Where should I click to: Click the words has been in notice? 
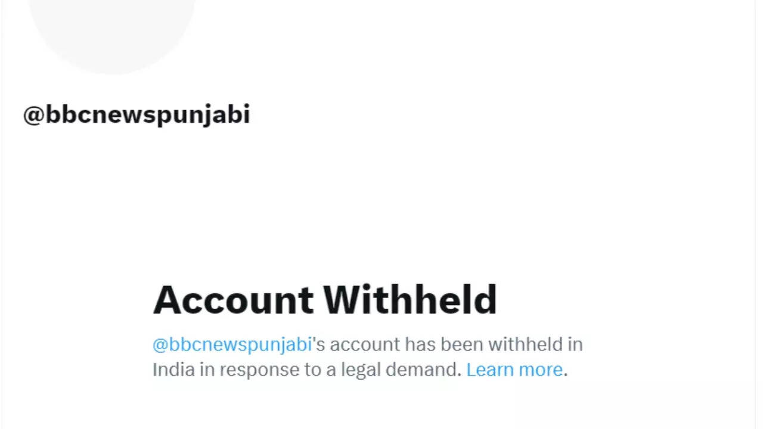click(x=444, y=344)
